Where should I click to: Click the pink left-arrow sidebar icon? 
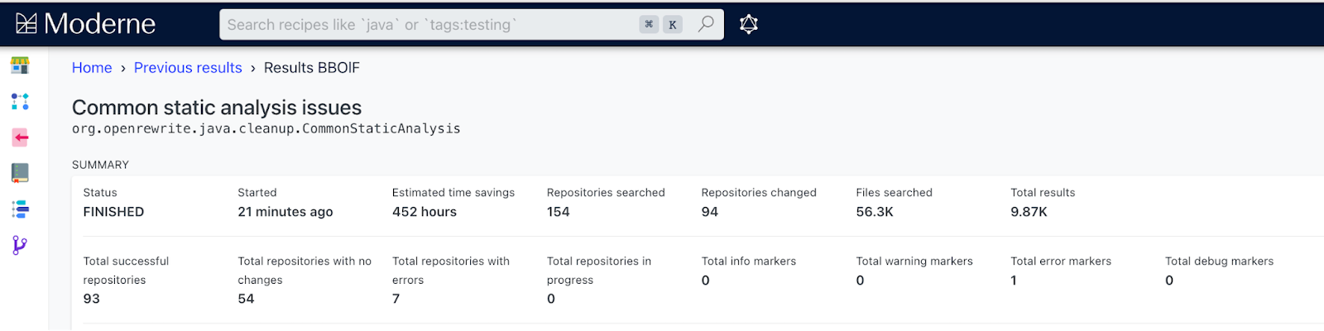pos(20,137)
